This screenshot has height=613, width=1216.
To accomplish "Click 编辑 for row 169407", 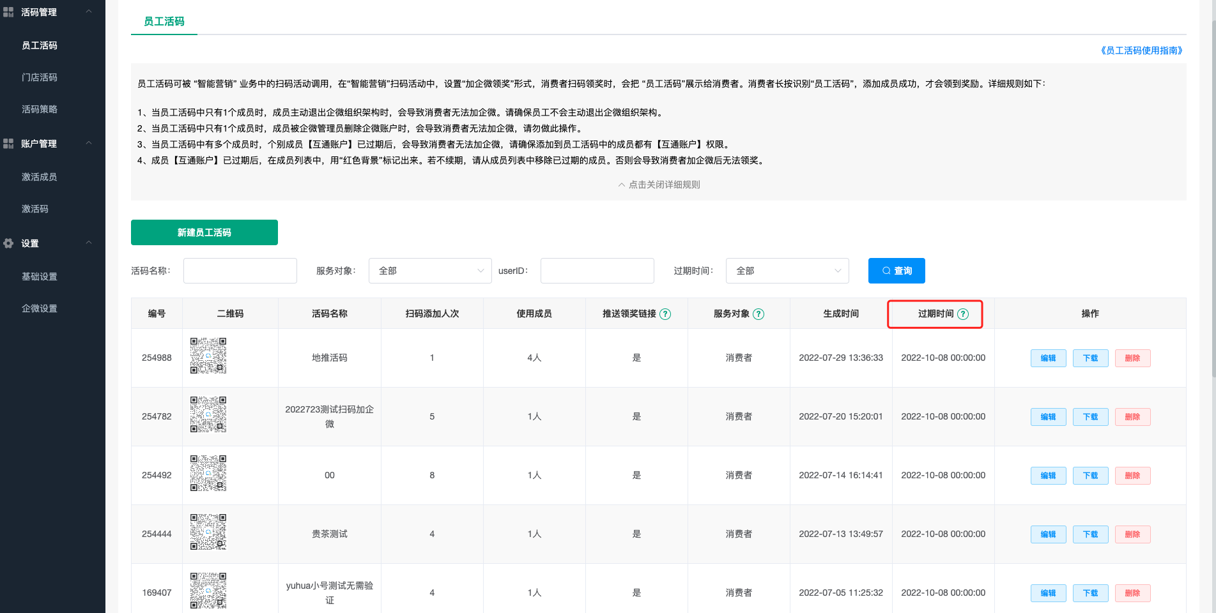I will click(x=1049, y=593).
